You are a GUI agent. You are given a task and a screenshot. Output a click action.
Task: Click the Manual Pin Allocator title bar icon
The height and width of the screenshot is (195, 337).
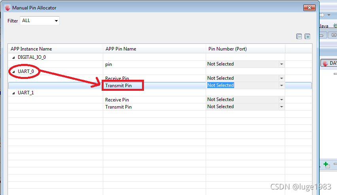[x=8, y=8]
